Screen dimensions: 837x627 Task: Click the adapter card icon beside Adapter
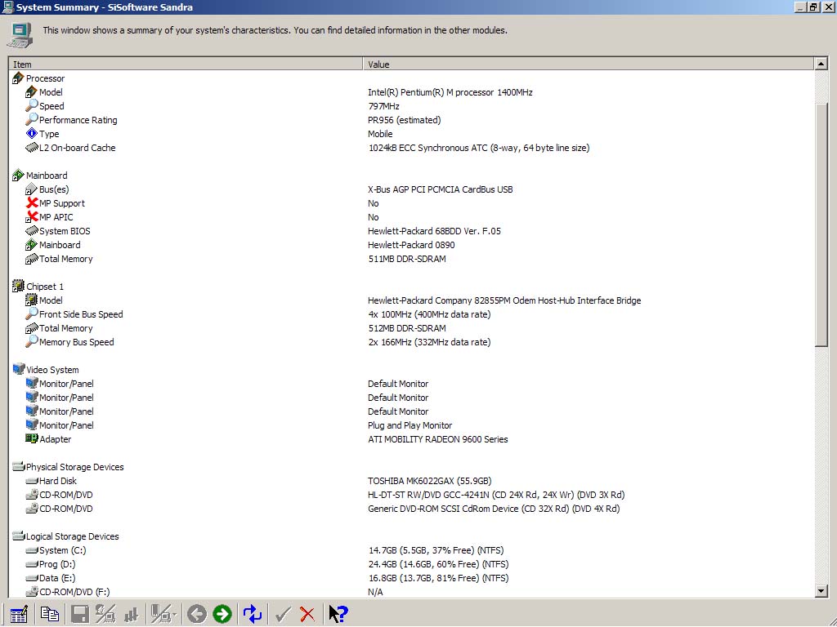coord(32,438)
